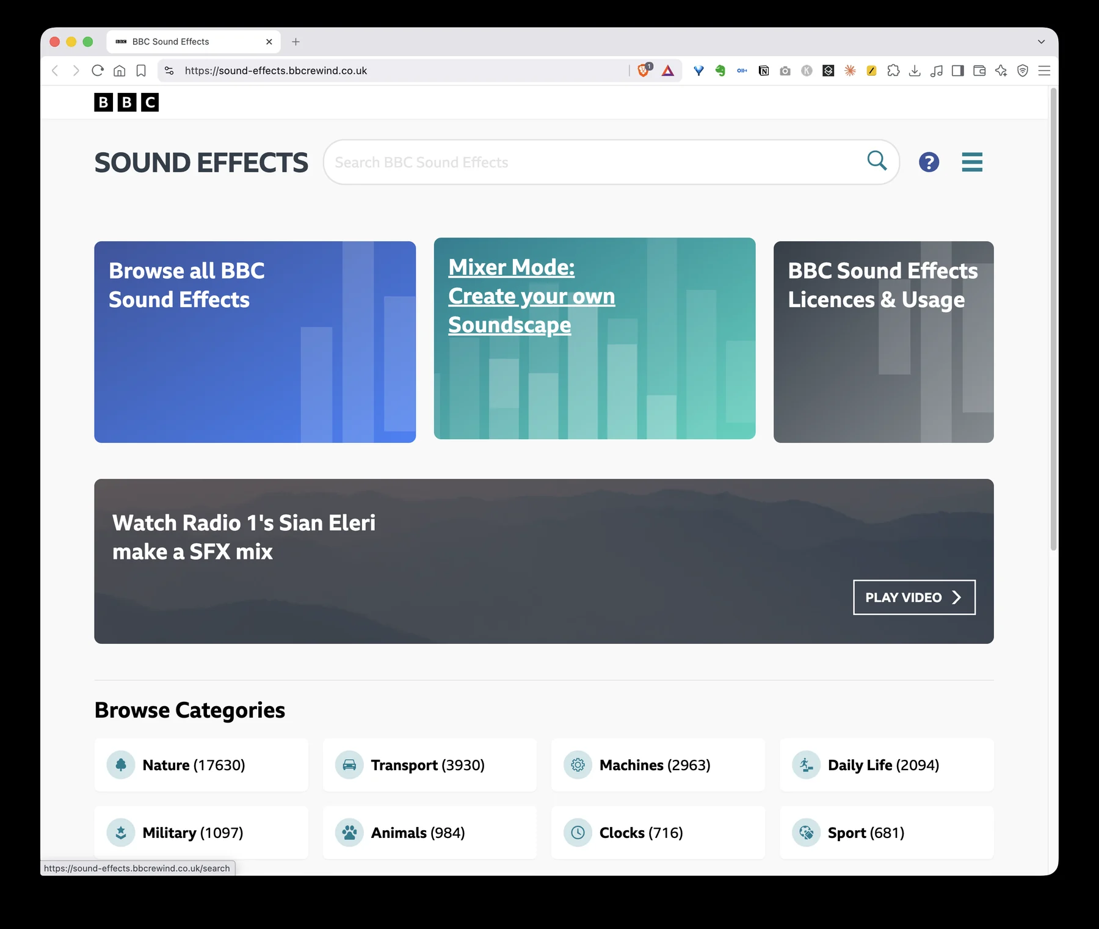Screen dimensions: 1099x929
Task: Open the Nature (17630) category
Action: (201, 765)
